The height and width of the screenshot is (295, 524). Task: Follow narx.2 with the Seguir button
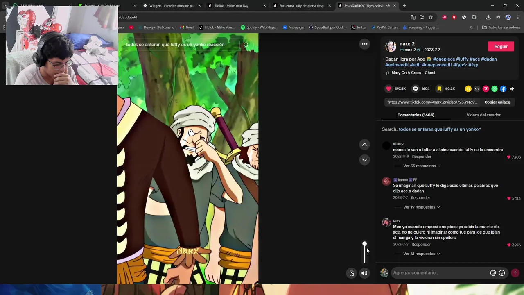tap(501, 46)
